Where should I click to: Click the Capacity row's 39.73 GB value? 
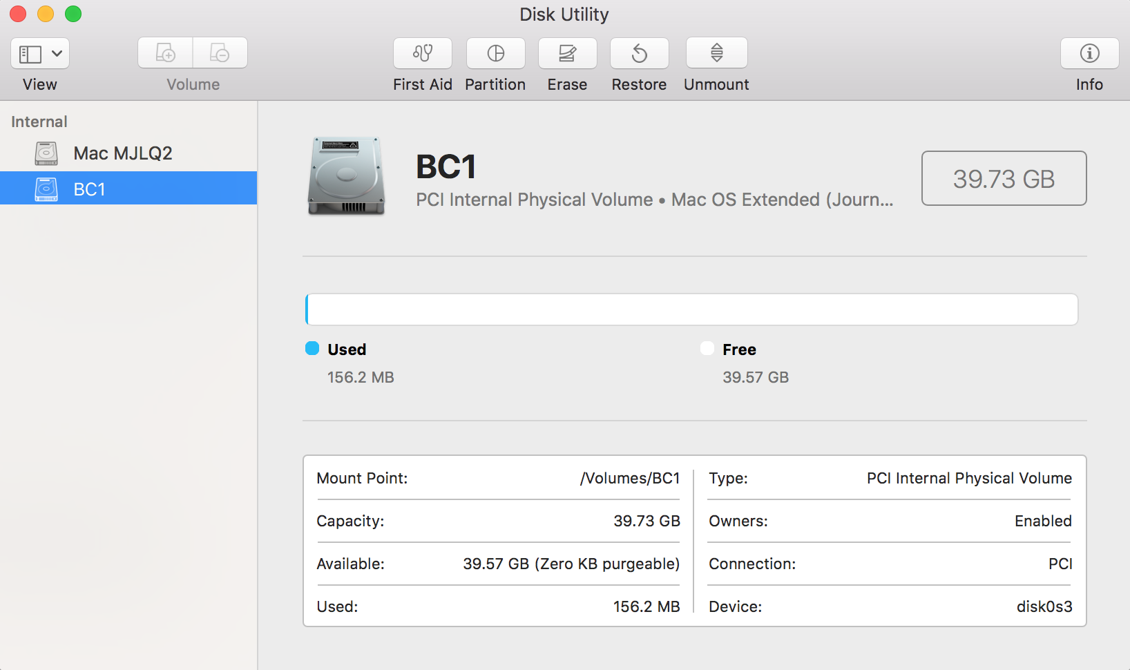point(647,521)
